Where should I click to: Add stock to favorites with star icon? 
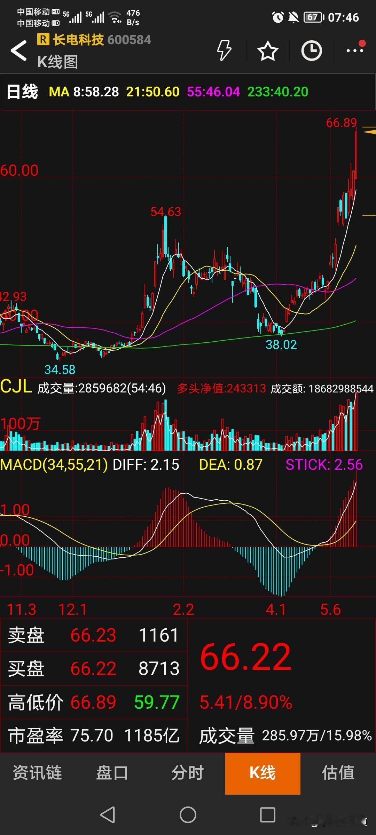tap(267, 51)
